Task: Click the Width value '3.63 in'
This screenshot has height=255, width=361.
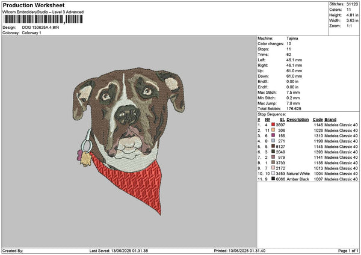Action: click(352, 20)
